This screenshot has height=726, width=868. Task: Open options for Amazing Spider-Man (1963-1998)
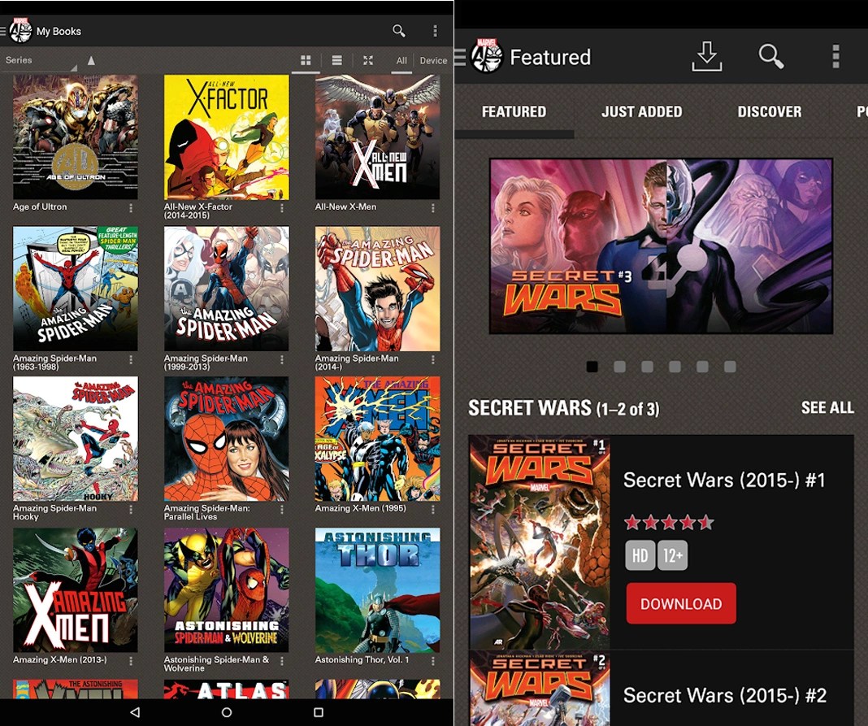point(131,360)
